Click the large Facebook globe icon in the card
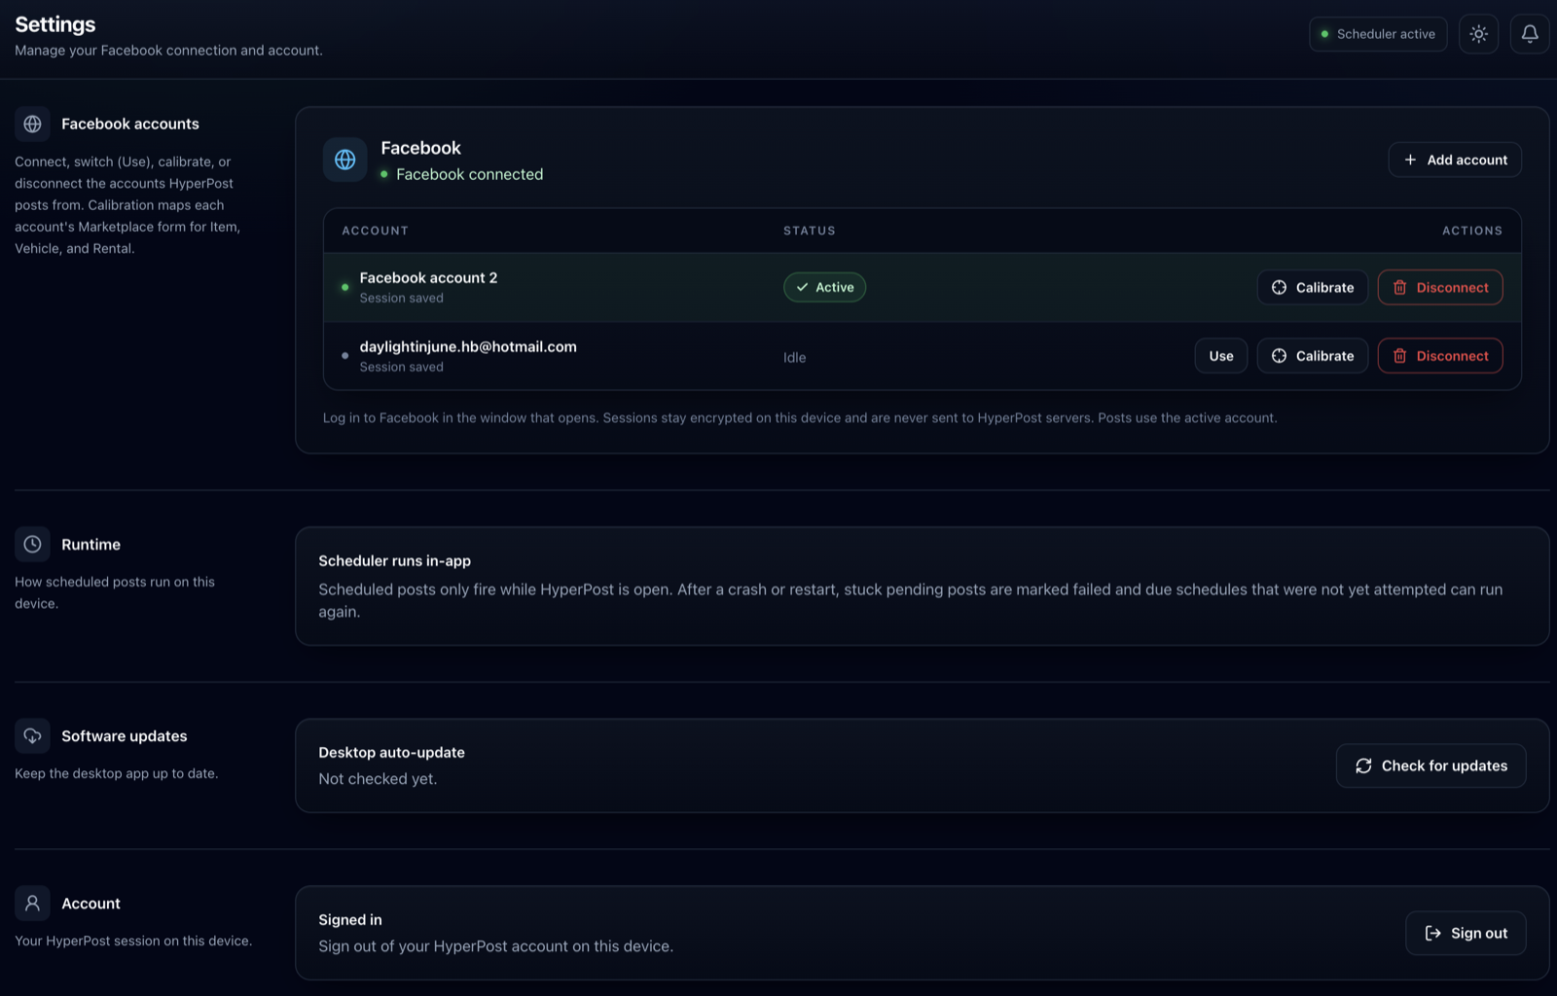The image size is (1557, 996). (344, 160)
